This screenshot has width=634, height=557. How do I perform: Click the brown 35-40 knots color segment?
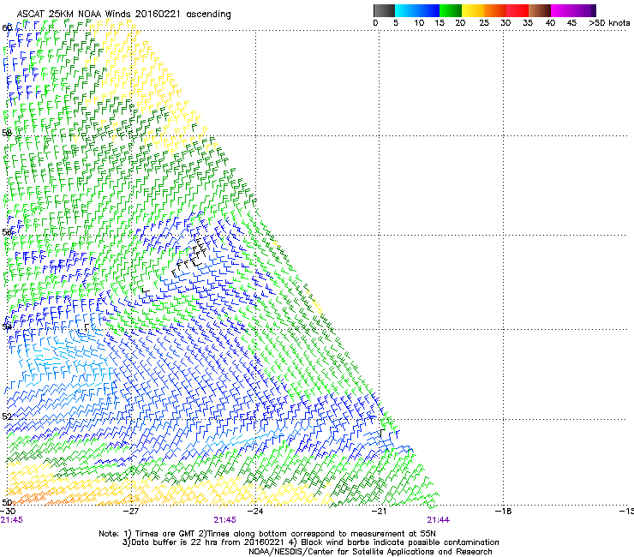(540, 10)
